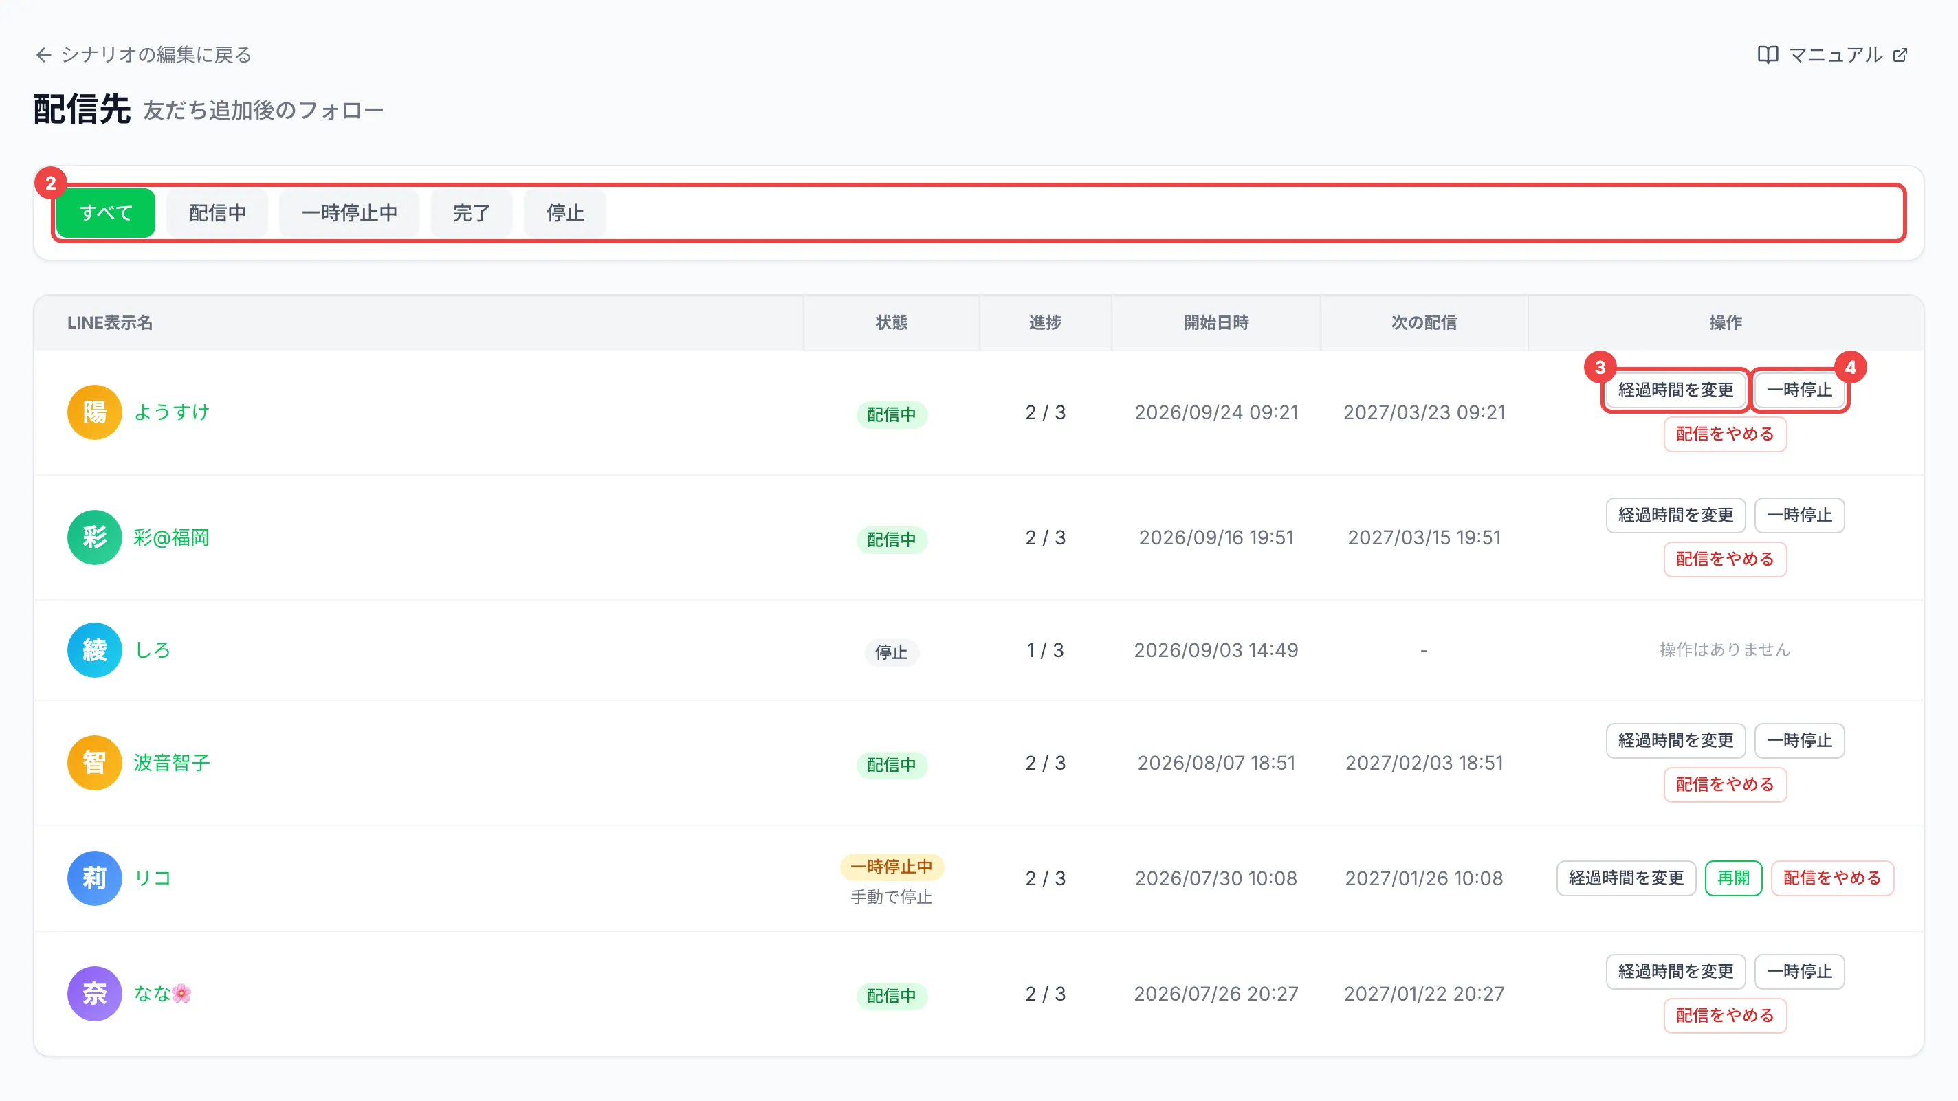Switch to the 配信中 filter tab
Screen dimensions: 1958x1101
(217, 213)
